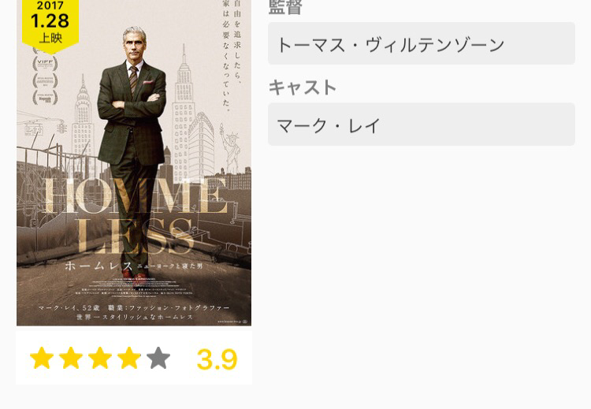Click the second yellow rating star
The width and height of the screenshot is (591, 409).
[x=71, y=358]
